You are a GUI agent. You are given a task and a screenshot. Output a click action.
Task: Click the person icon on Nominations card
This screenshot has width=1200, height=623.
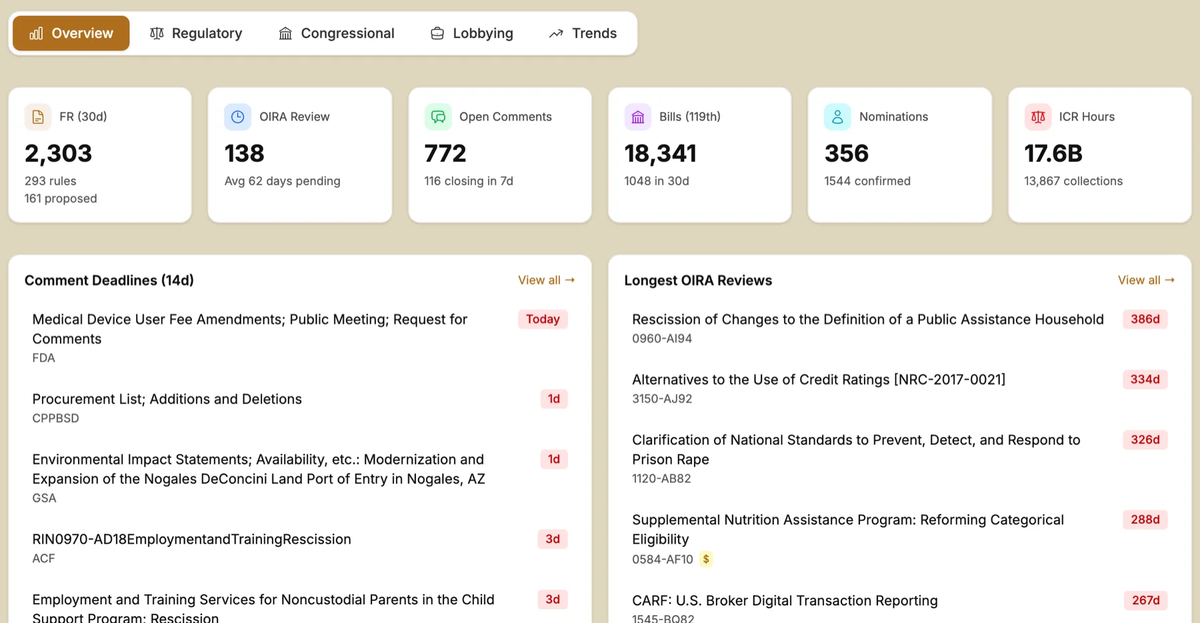click(838, 117)
